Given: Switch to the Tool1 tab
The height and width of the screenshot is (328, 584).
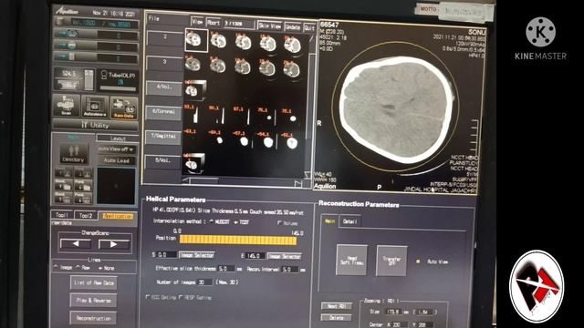Looking at the screenshot, I should pos(62,215).
